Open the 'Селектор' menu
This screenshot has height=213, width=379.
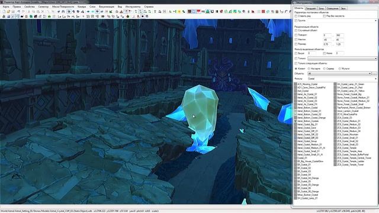tap(43, 7)
